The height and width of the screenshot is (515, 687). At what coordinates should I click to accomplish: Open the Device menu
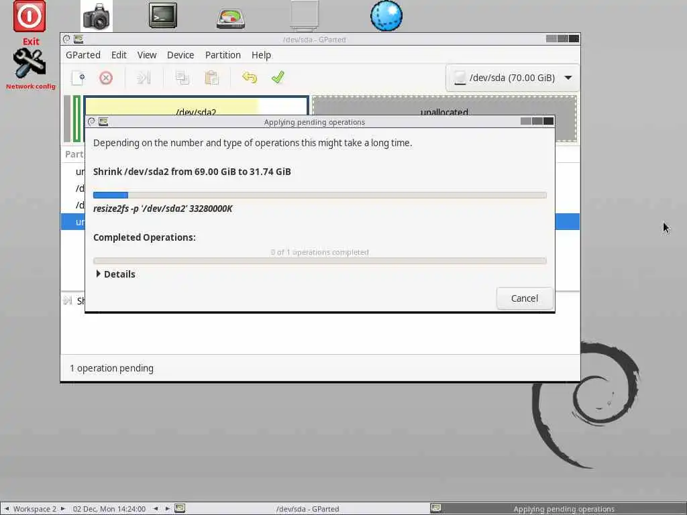pyautogui.click(x=180, y=55)
